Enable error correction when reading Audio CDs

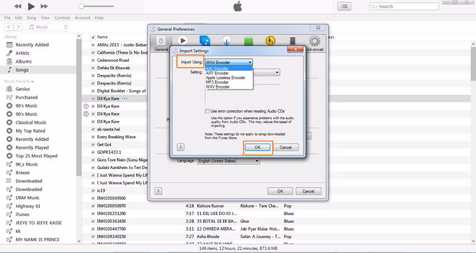point(207,111)
